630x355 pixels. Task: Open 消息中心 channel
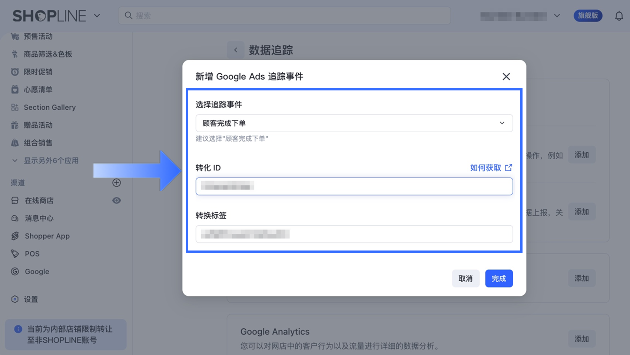(39, 218)
